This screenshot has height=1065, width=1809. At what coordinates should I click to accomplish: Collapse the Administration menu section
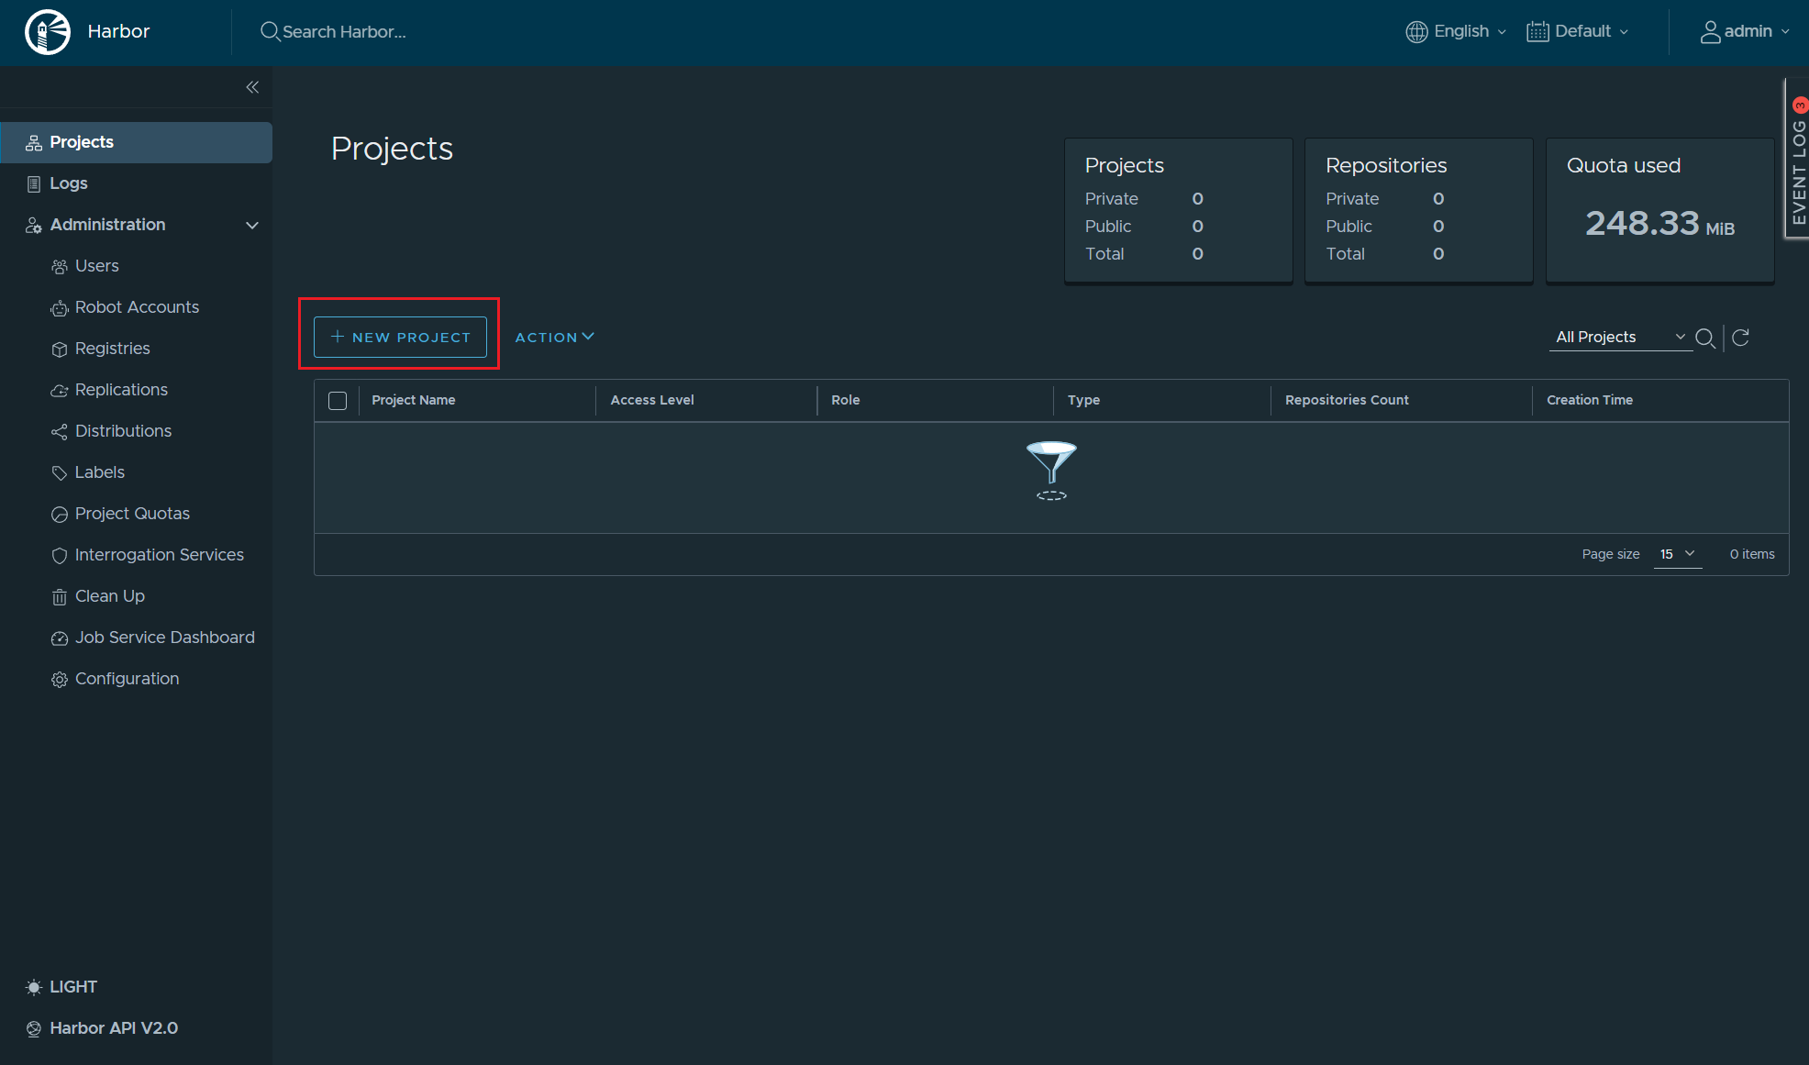click(x=251, y=225)
